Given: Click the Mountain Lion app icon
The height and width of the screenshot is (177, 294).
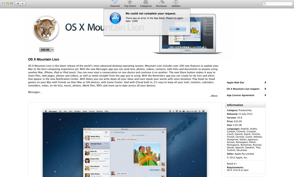Looking at the screenshot, I should pos(46,28).
